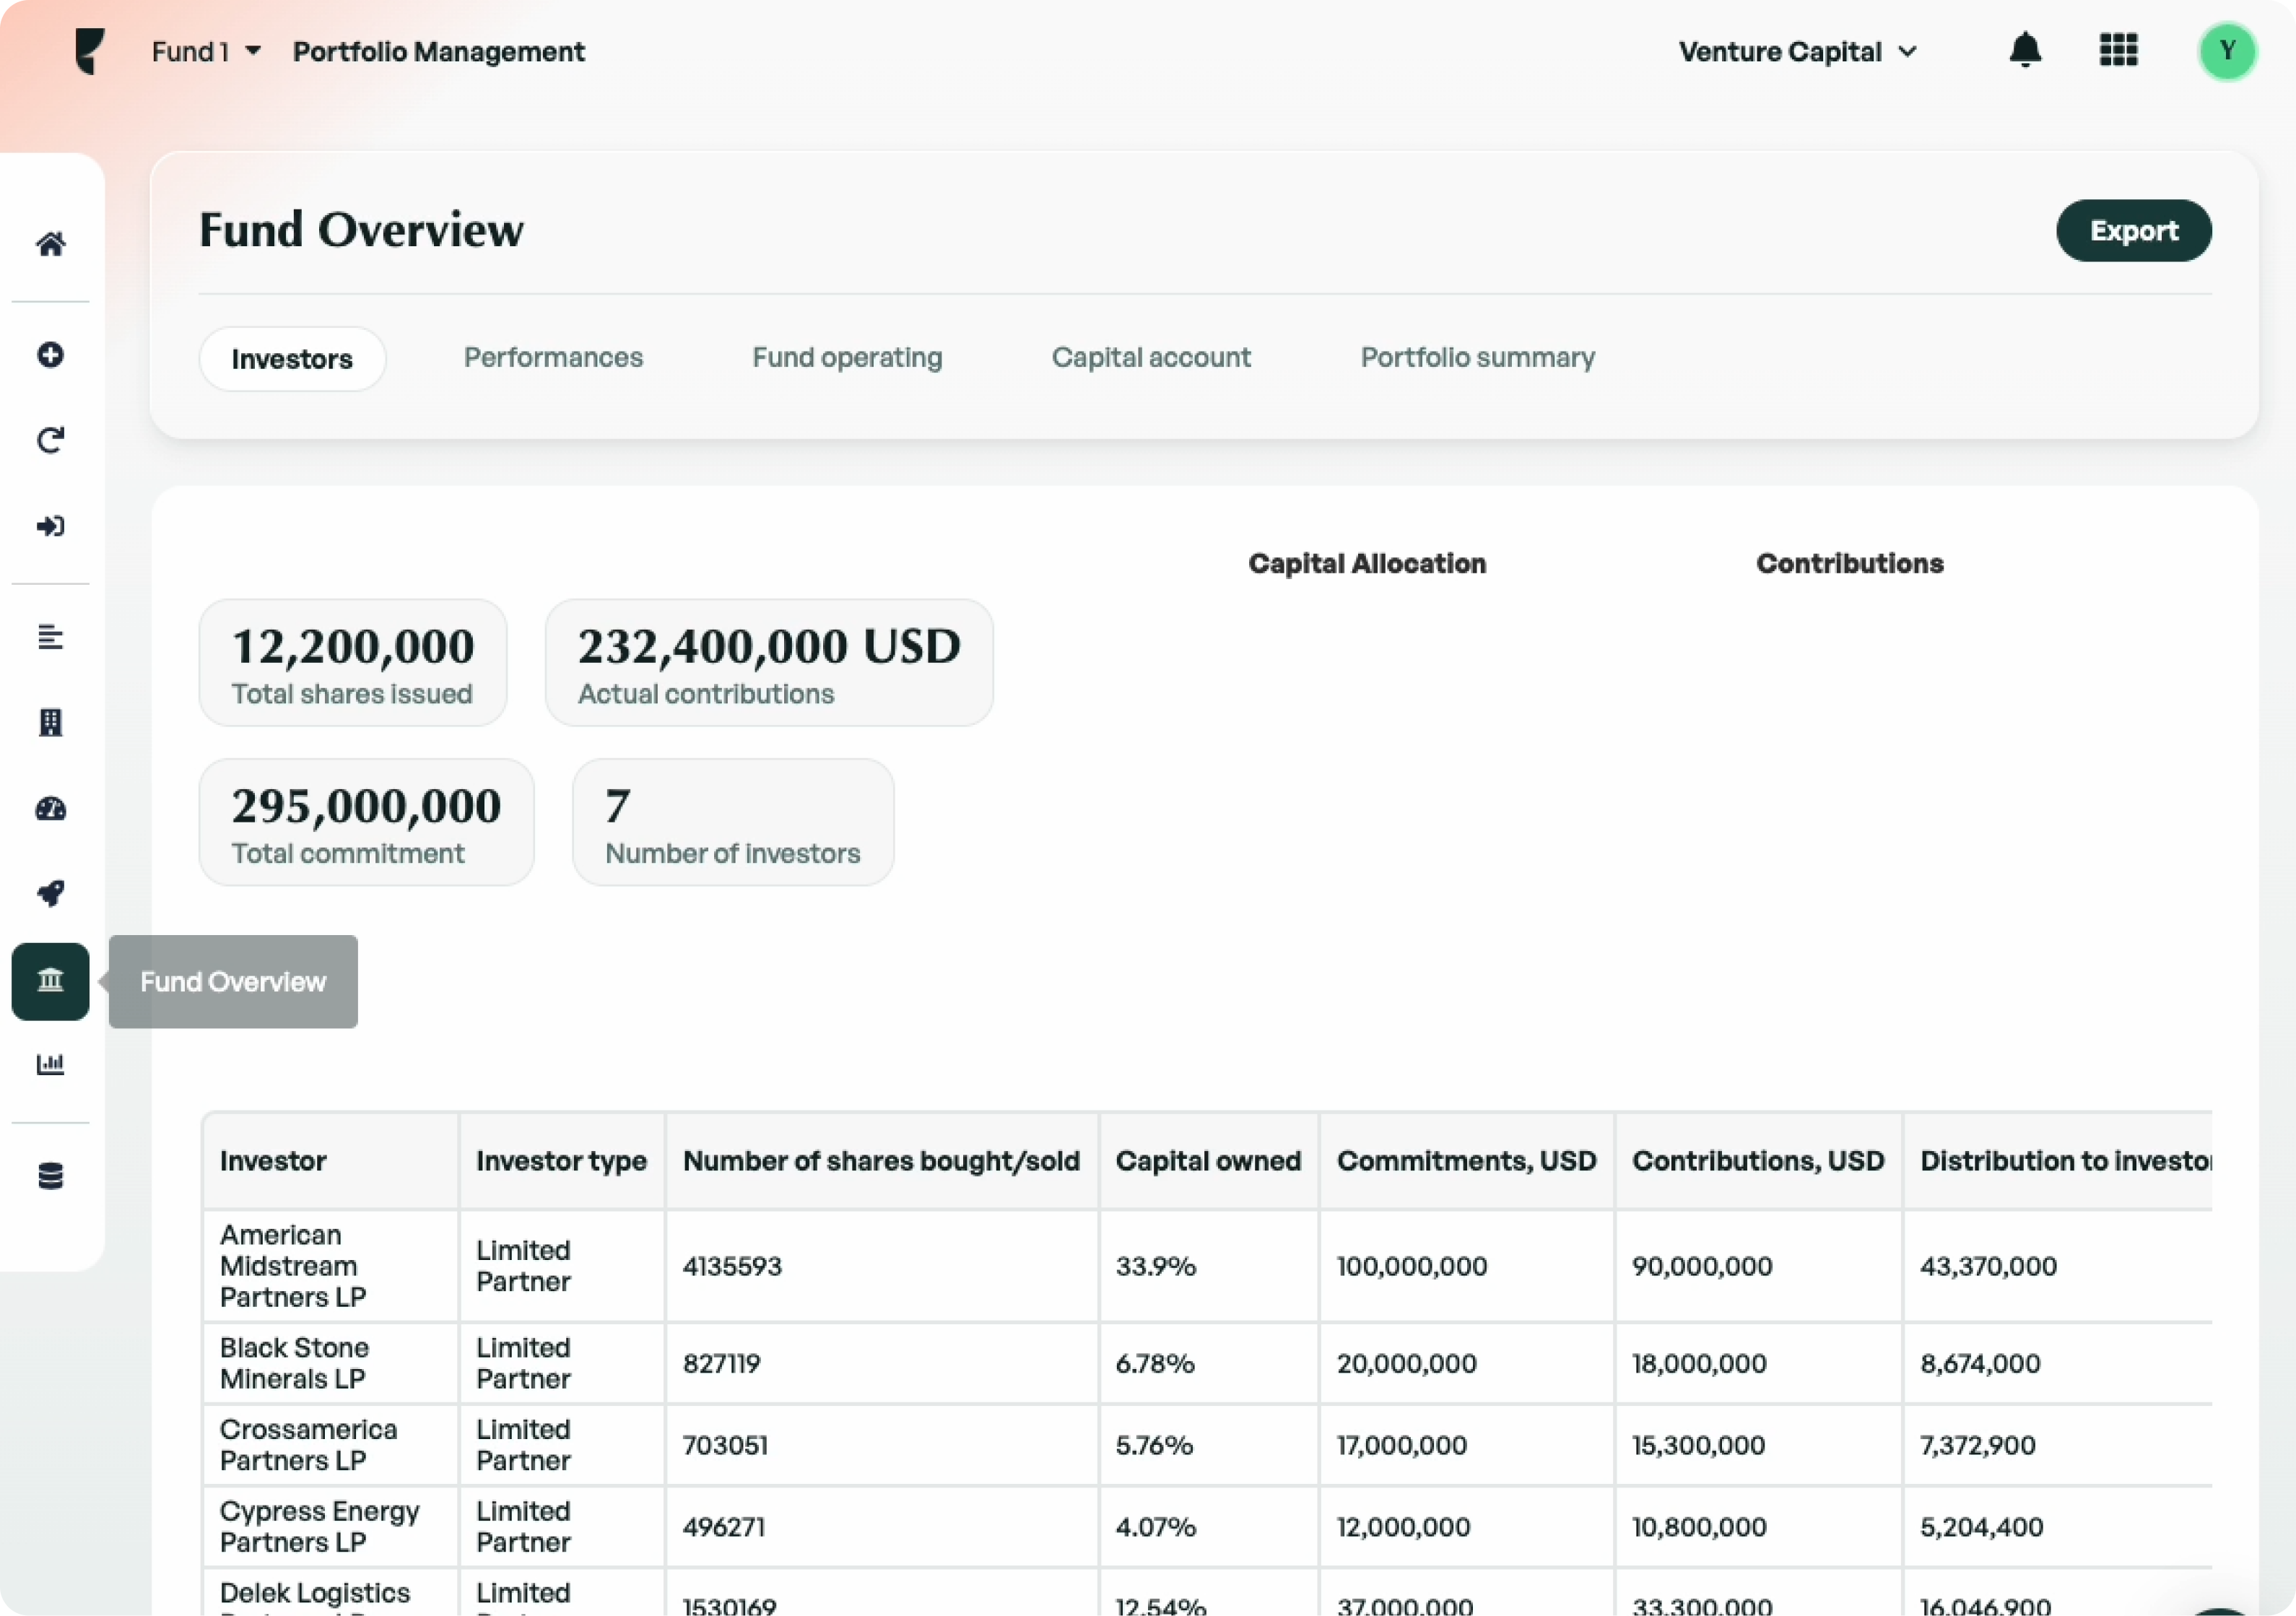2296x1616 pixels.
Task: Open the database icon at sidebar bottom
Action: (51, 1176)
